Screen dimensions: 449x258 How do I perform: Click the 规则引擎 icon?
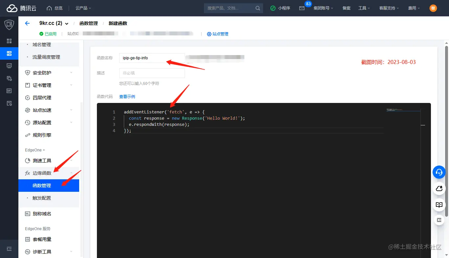28,135
